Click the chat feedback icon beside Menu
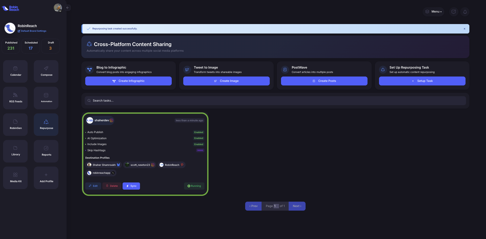Viewport: 486px width, 239px height. tap(453, 12)
